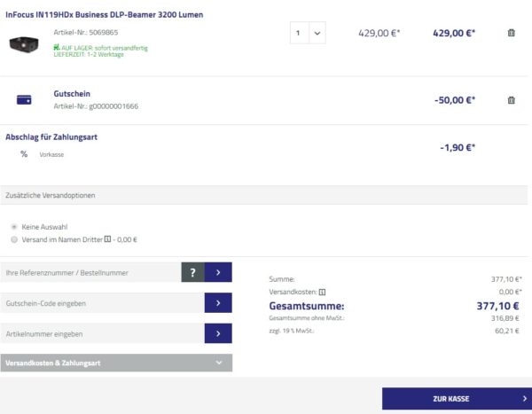Delete the InFocus beamer from cart
The height and width of the screenshot is (414, 532).
pyautogui.click(x=511, y=33)
